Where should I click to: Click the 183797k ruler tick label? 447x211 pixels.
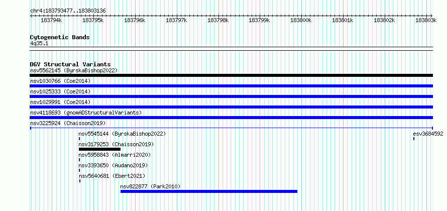point(176,21)
